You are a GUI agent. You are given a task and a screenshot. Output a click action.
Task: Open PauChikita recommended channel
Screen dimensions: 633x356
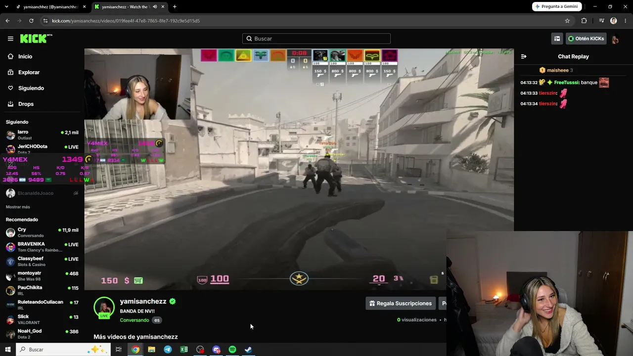(42, 290)
